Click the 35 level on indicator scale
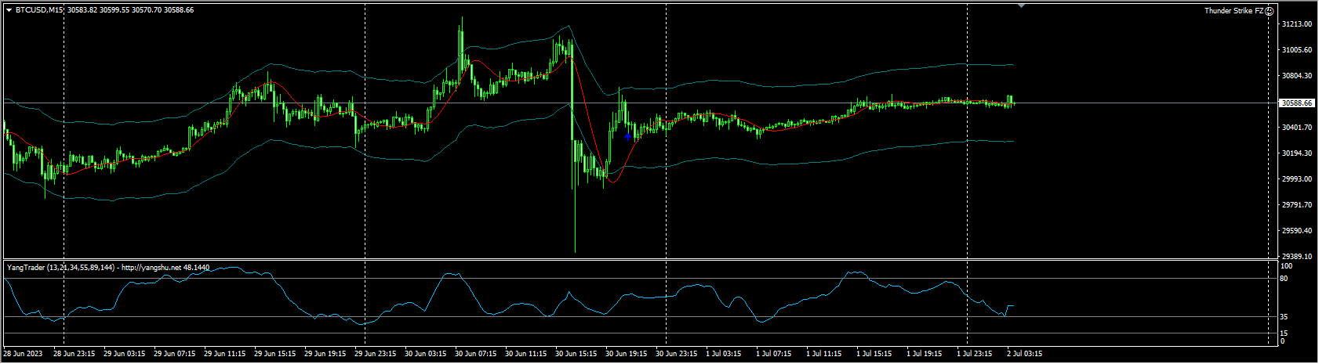 point(1284,317)
